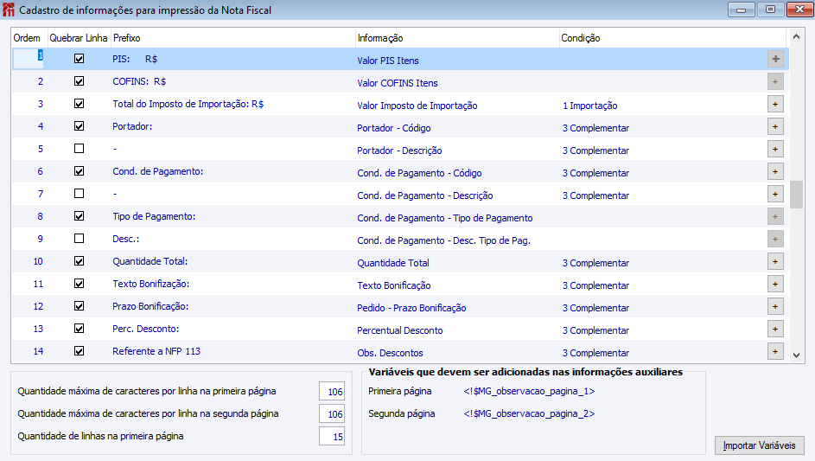The width and height of the screenshot is (815, 461).
Task: Uncheck Quebrar Linha for the PIS row
Action: point(79,59)
